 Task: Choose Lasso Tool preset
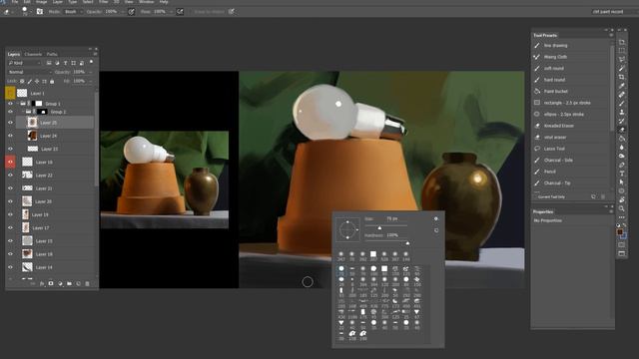570,149
